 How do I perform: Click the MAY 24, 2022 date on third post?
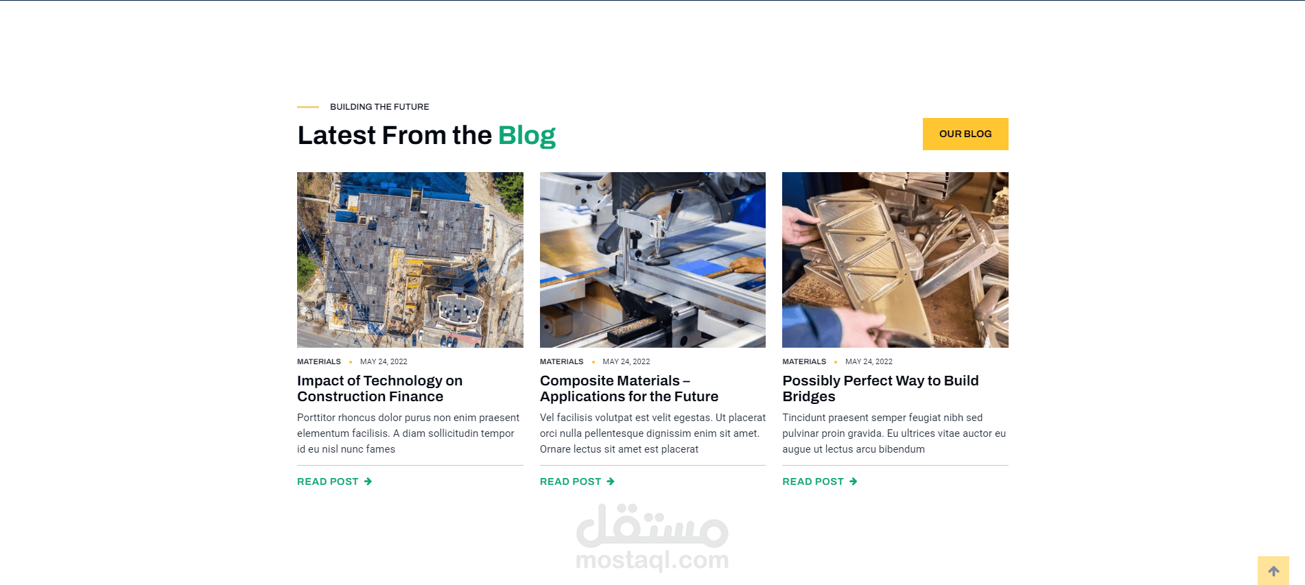pyautogui.click(x=869, y=361)
